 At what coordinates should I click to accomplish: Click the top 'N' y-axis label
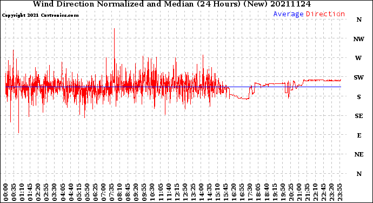tap(359, 19)
